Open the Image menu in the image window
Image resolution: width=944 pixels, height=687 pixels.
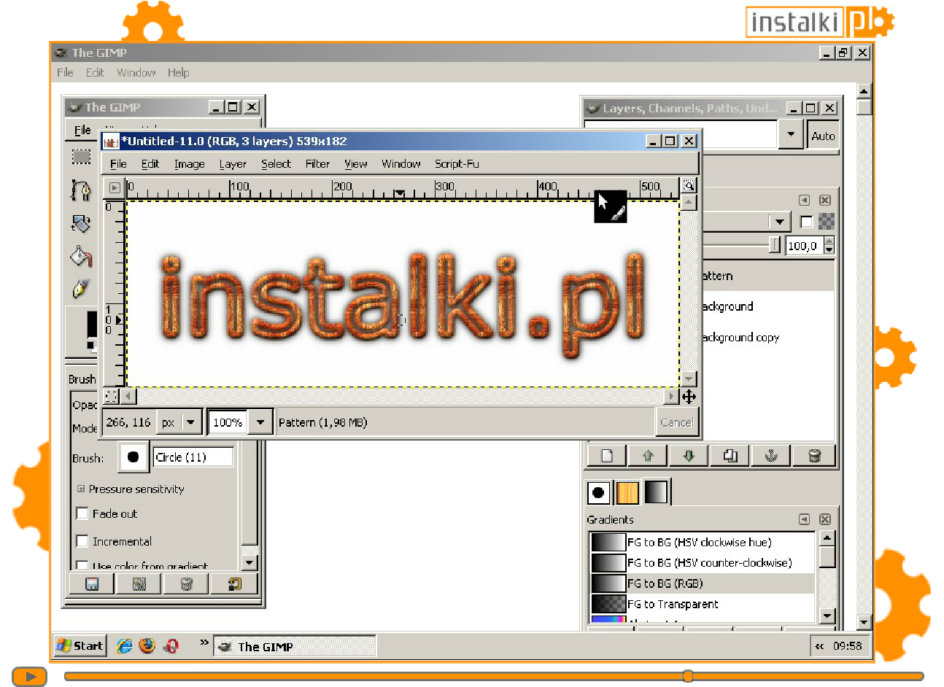click(x=189, y=164)
